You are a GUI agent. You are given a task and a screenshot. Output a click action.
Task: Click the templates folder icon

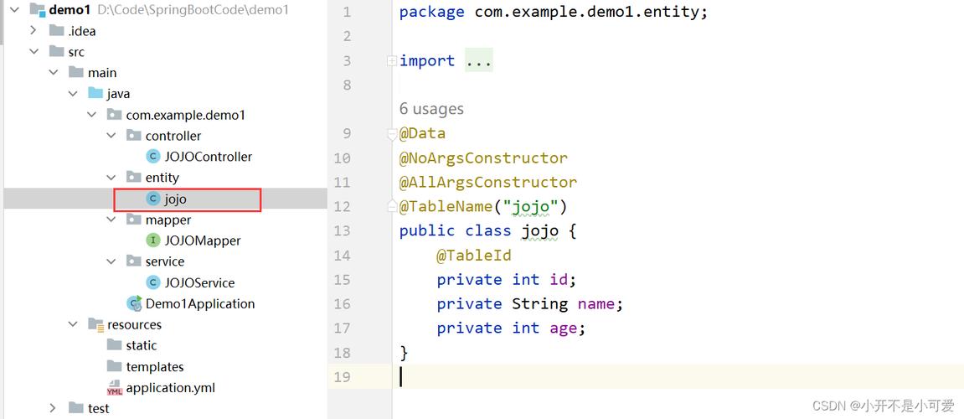point(115,366)
